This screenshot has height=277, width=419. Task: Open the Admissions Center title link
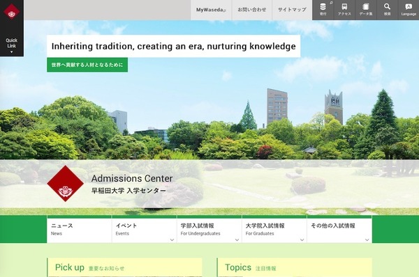pyautogui.click(x=132, y=178)
